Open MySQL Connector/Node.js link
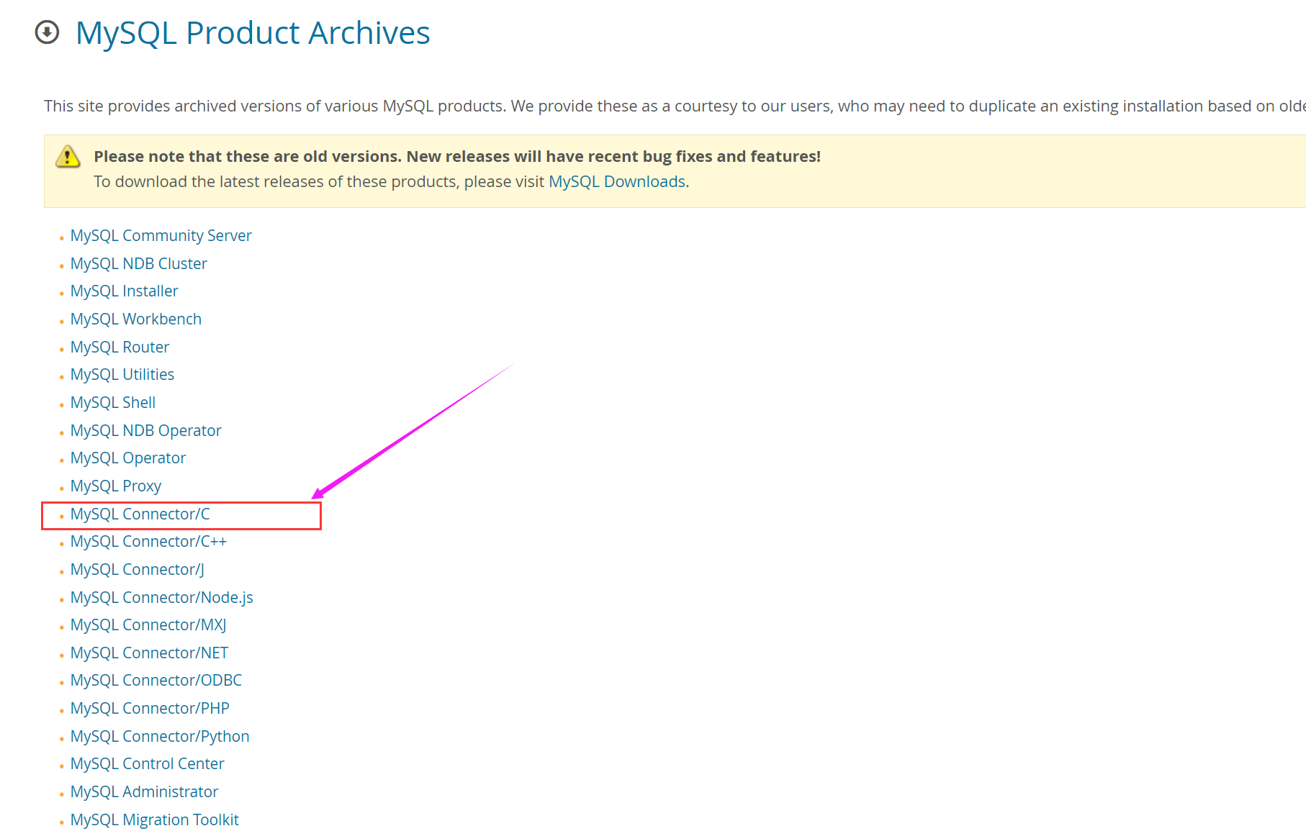The width and height of the screenshot is (1306, 831). click(162, 597)
